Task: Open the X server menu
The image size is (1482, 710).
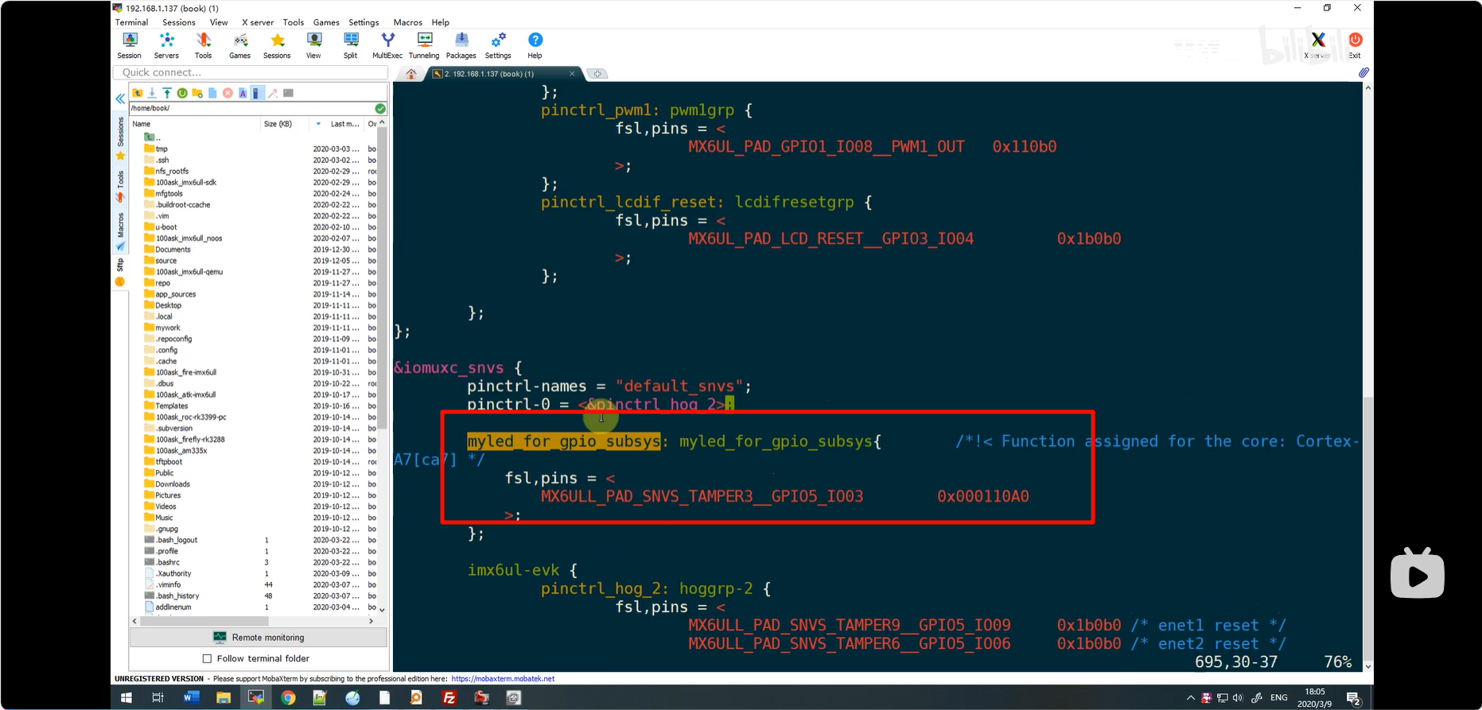Action: [x=258, y=22]
